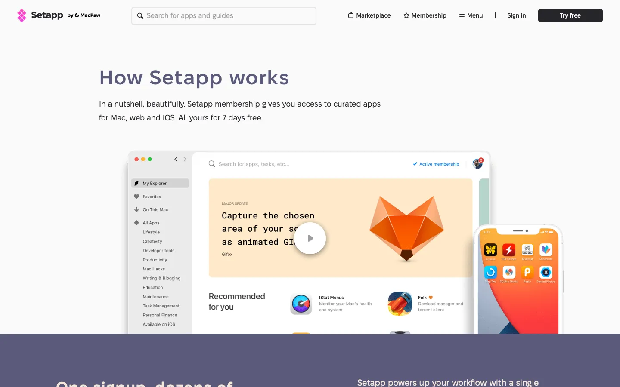Tap the Taskheat icon on phone

coord(527,250)
